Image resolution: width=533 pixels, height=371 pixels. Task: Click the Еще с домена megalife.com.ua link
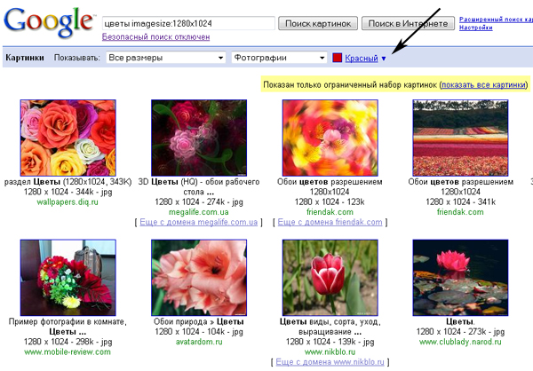coord(198,222)
